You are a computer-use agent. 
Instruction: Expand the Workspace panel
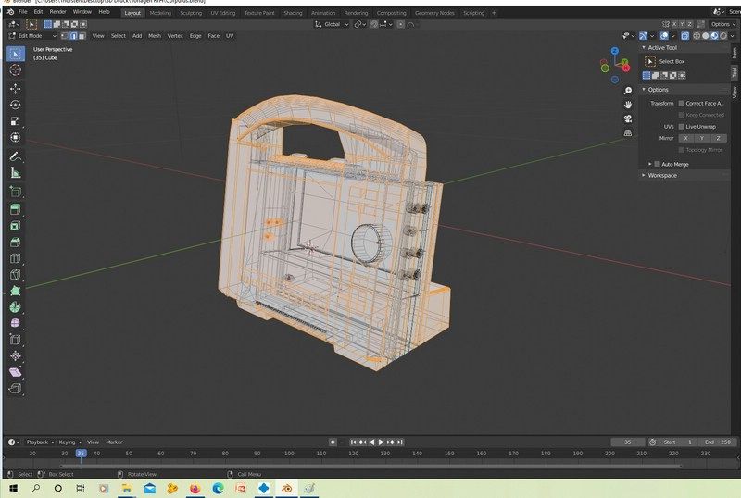pos(661,175)
